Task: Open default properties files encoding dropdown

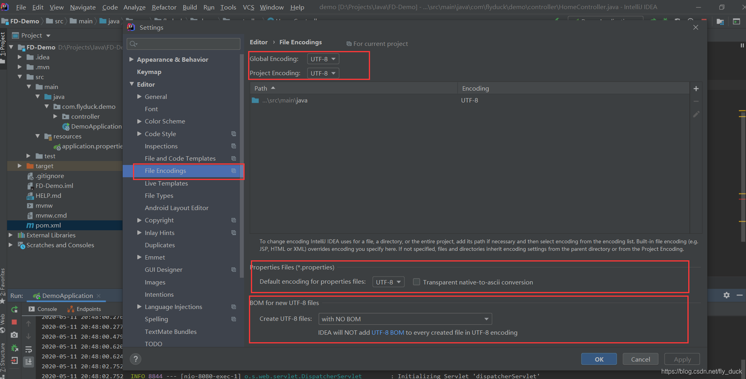Action: click(x=388, y=282)
